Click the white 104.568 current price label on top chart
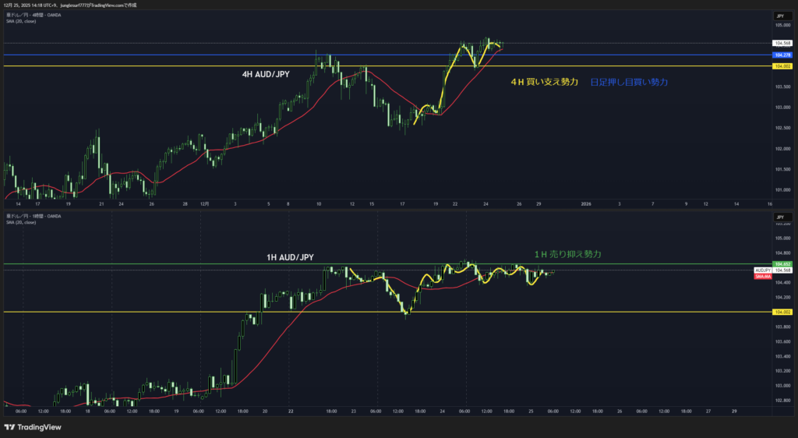The height and width of the screenshot is (438, 798). tap(782, 43)
